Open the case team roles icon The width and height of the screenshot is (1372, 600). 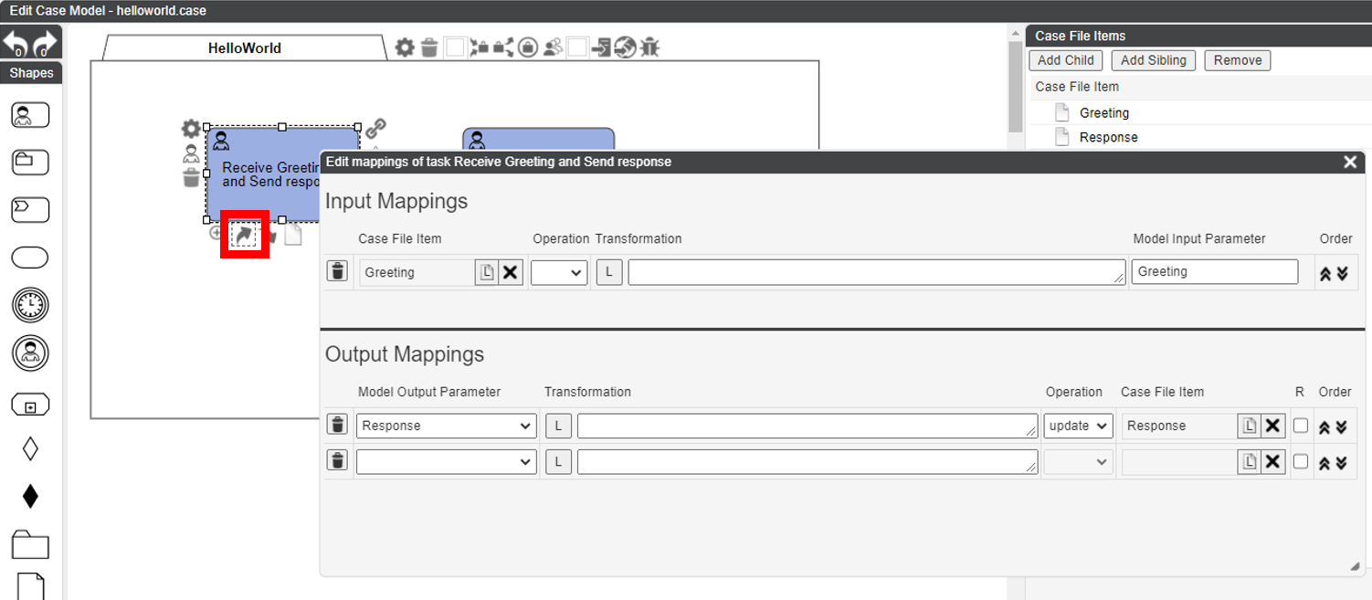coord(552,47)
